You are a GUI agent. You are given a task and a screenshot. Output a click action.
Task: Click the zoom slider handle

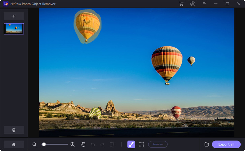pyautogui.click(x=44, y=144)
